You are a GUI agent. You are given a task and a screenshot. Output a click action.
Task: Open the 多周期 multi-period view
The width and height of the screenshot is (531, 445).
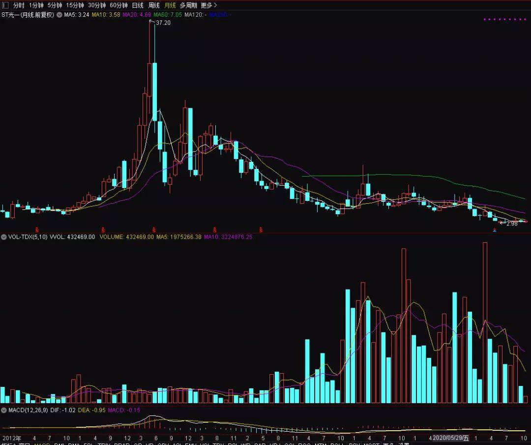188,5
